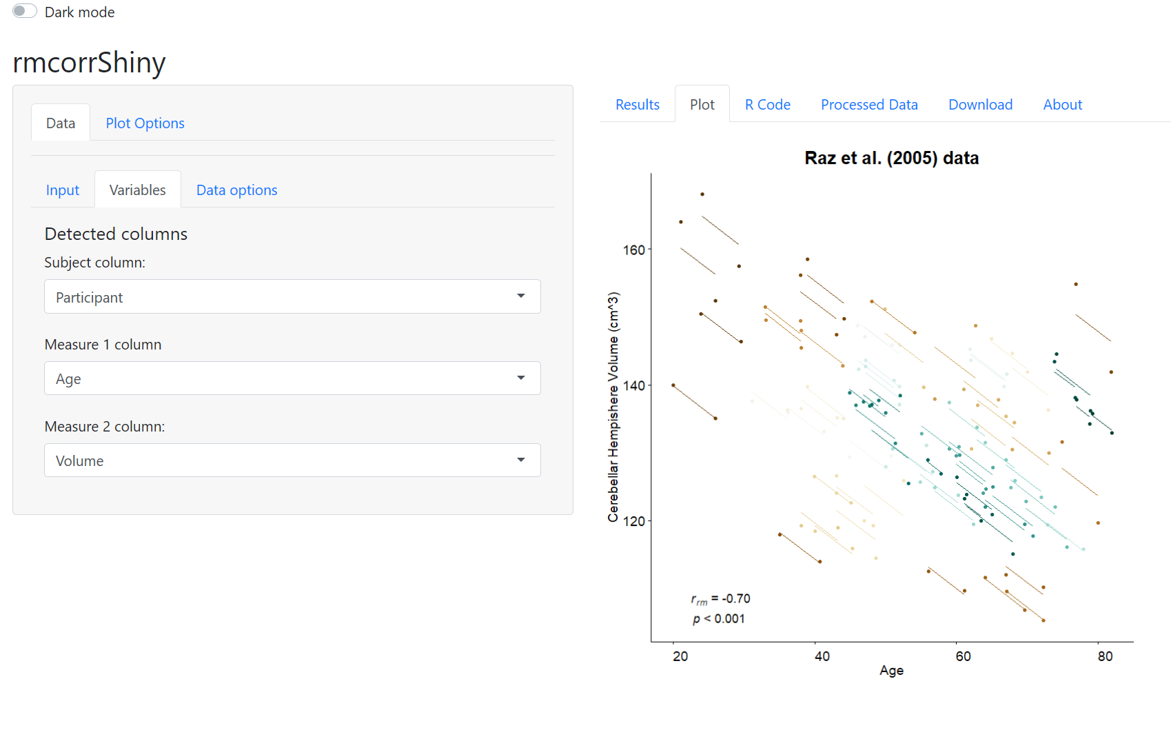Select the Data tab in the sidebar
1171x730 pixels.
click(61, 123)
